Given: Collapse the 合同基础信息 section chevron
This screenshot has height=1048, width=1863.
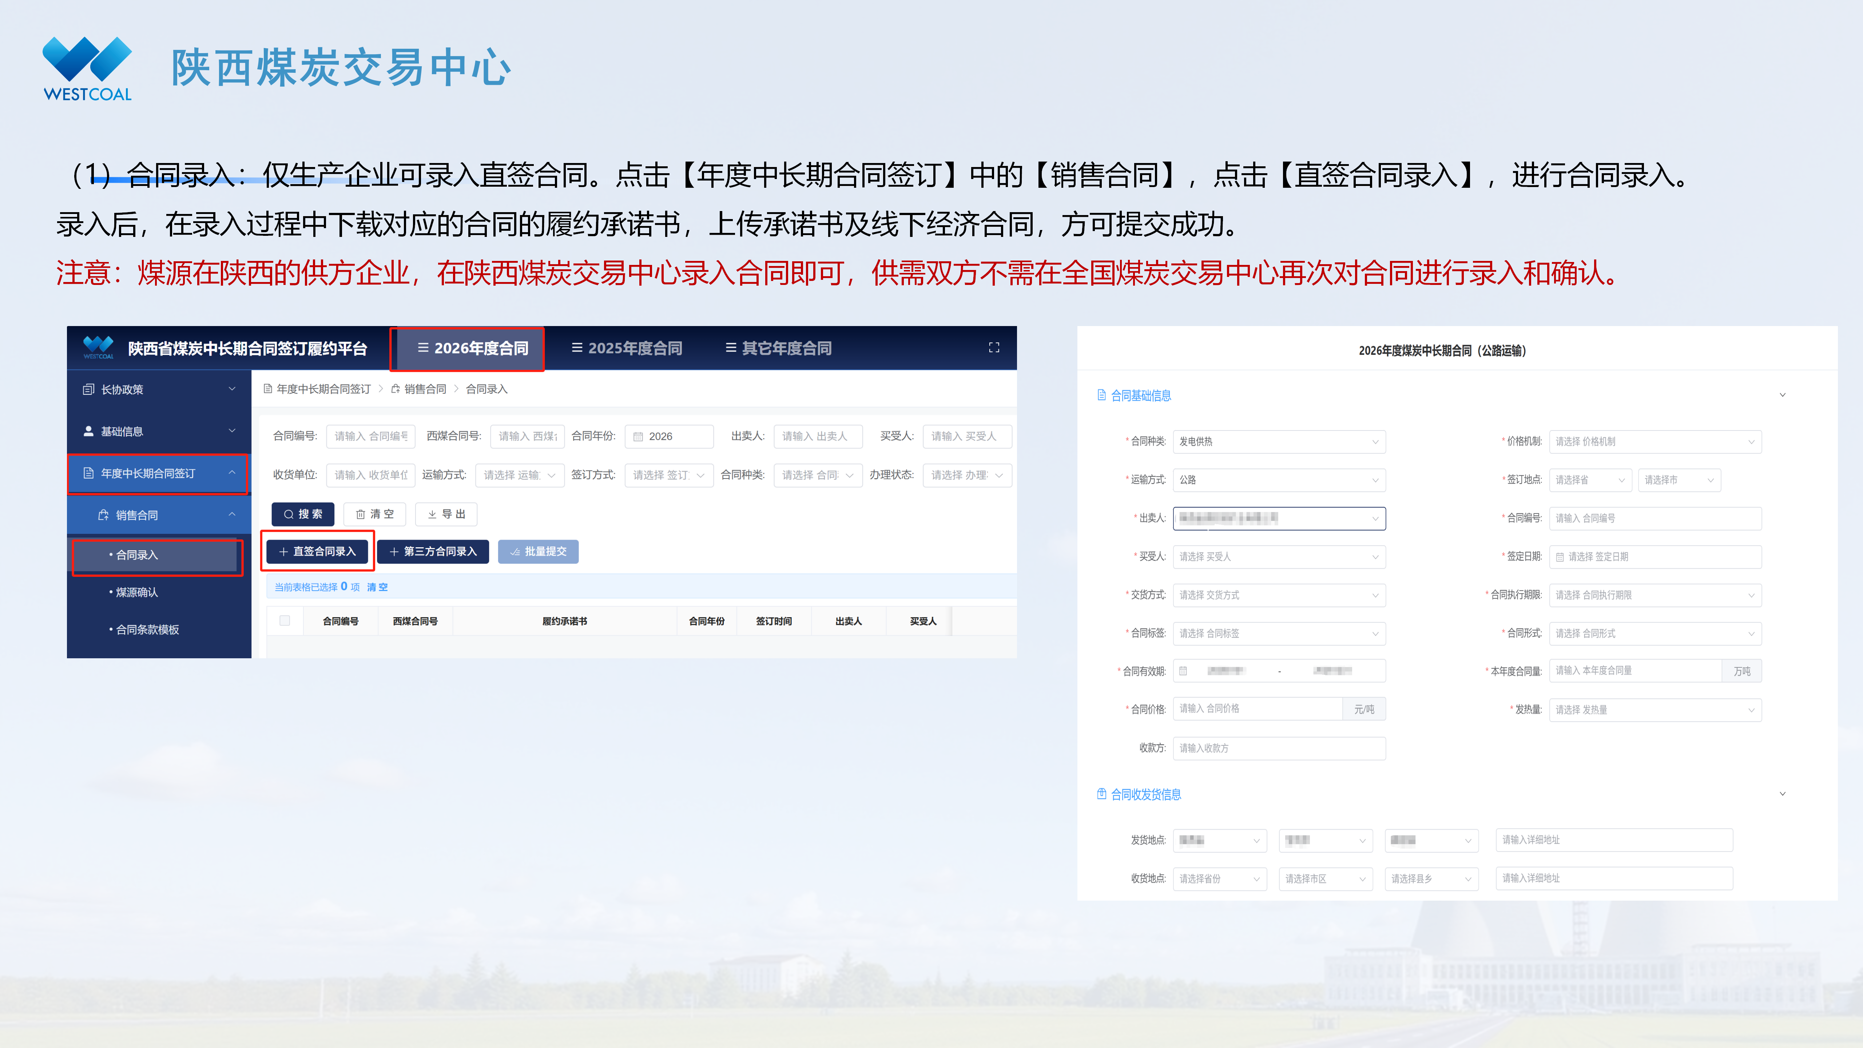Looking at the screenshot, I should pos(1782,395).
